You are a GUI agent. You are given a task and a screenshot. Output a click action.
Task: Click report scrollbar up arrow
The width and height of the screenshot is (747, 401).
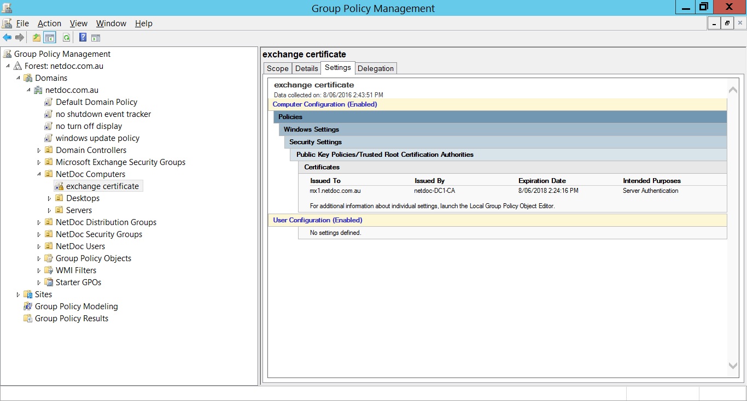[x=733, y=90]
